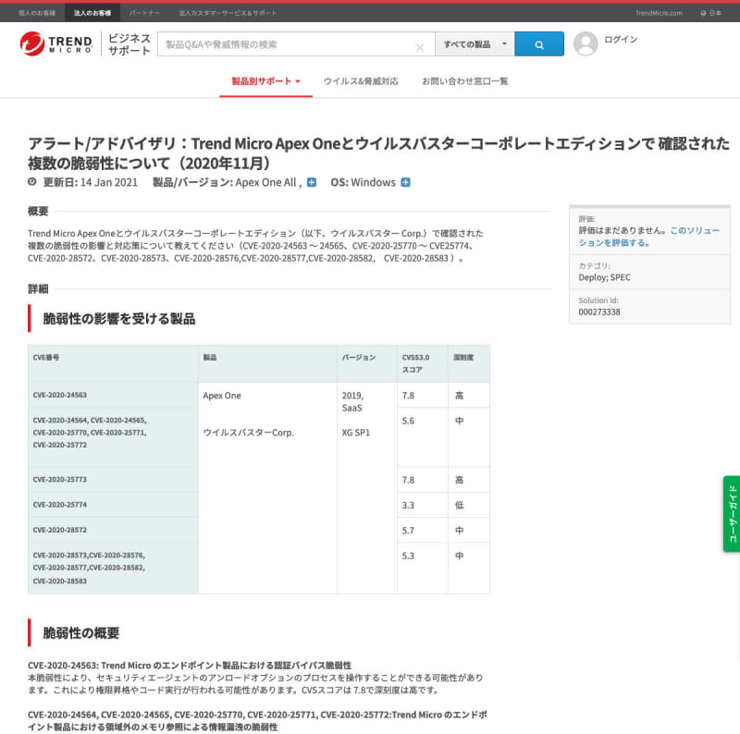The height and width of the screenshot is (734, 740).
Task: Click the 脆弱性の影響を受ける製品 heading
Action: click(x=119, y=319)
